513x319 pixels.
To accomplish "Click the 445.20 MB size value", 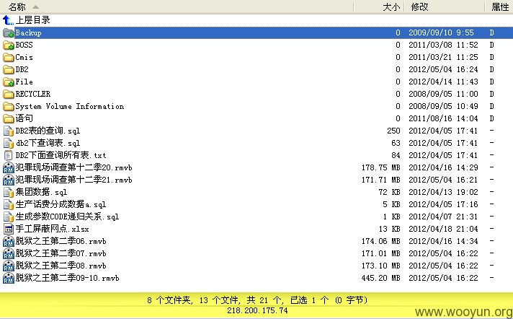I will coord(381,278).
